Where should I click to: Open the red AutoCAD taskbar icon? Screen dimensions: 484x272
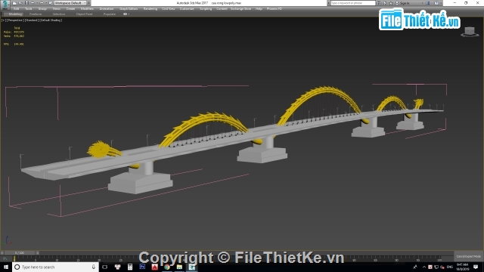[154, 267]
